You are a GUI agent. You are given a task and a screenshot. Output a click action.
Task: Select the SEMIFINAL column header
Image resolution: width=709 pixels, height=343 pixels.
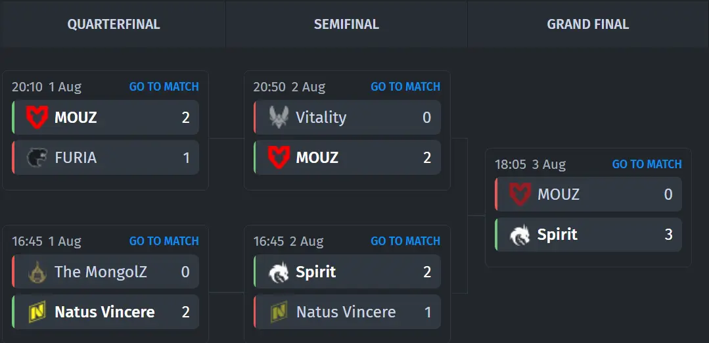point(346,24)
